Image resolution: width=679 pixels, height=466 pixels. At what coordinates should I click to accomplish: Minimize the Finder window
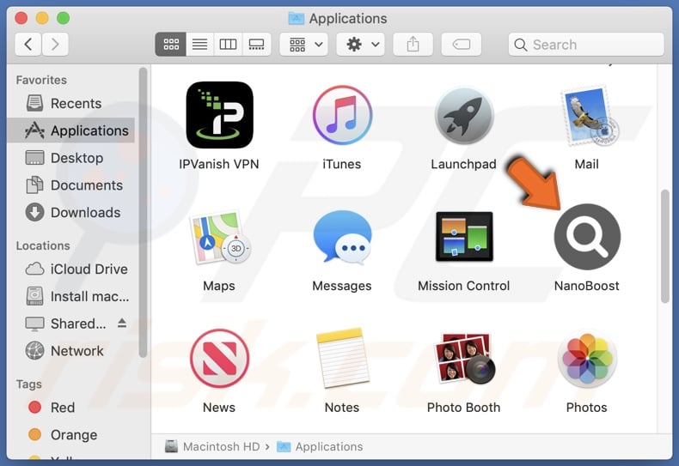42,18
